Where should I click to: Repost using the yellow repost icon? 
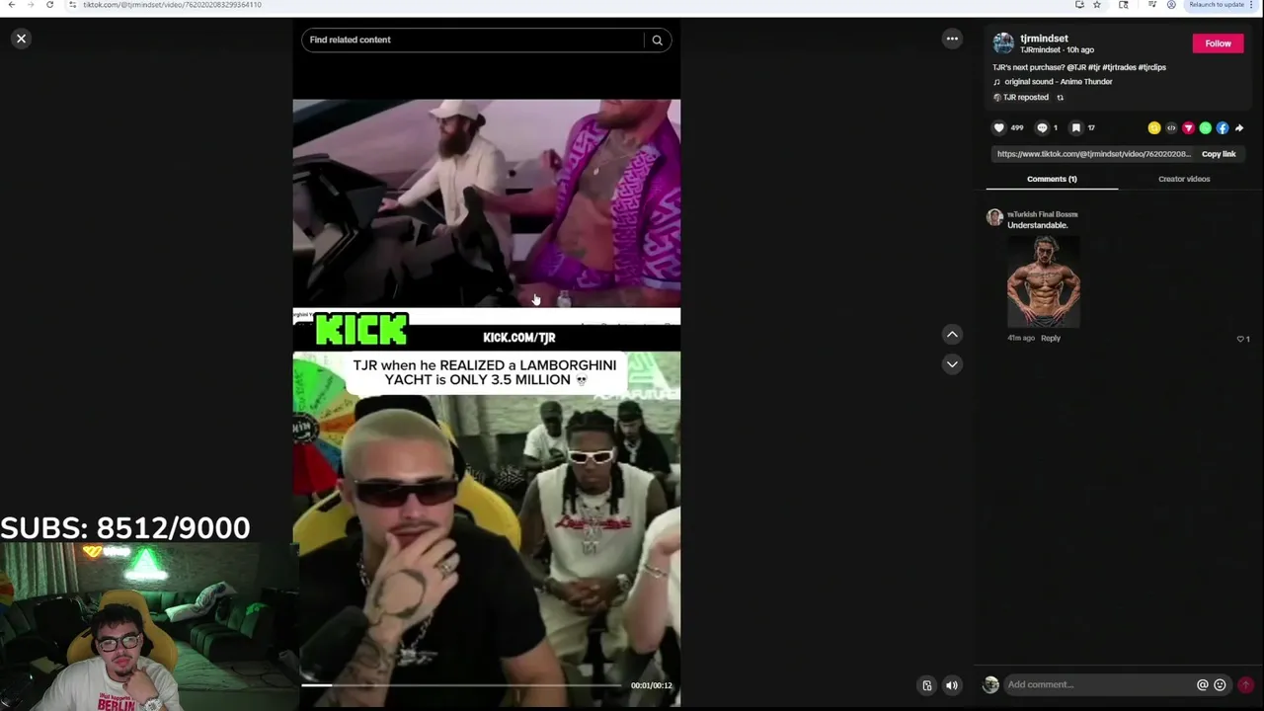click(1153, 127)
